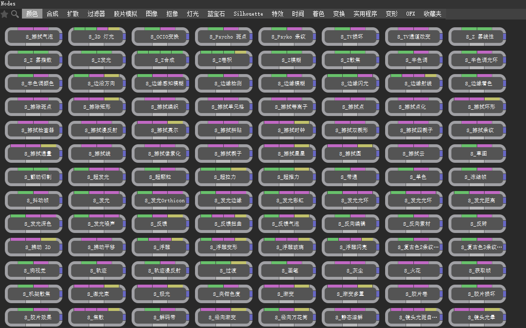Switch to the 过滤器 tab
Image resolution: width=526 pixels, height=328 pixels.
click(96, 14)
